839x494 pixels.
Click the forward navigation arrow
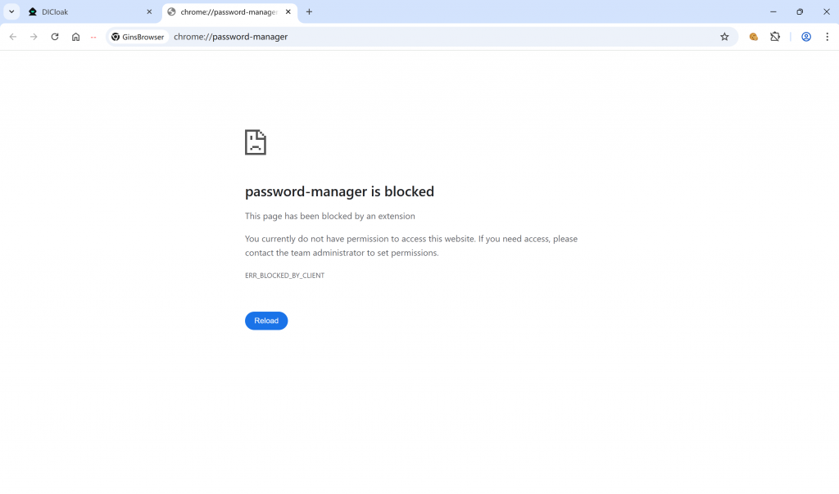(x=34, y=37)
